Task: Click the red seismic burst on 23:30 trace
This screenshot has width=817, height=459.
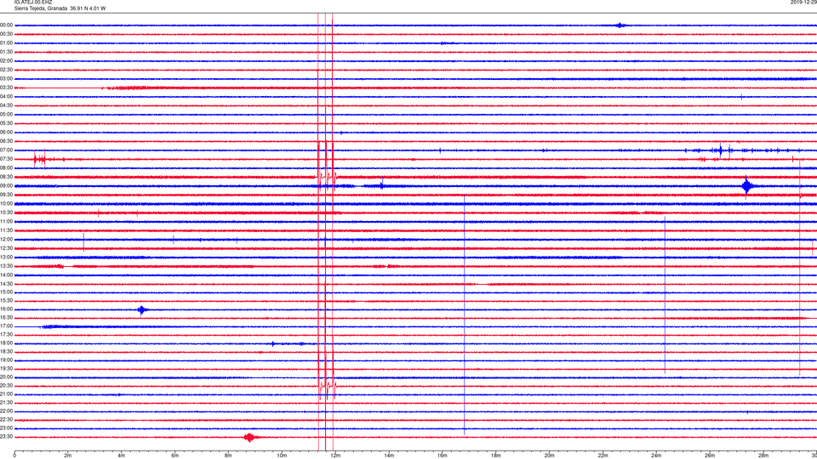Action: pos(250,437)
